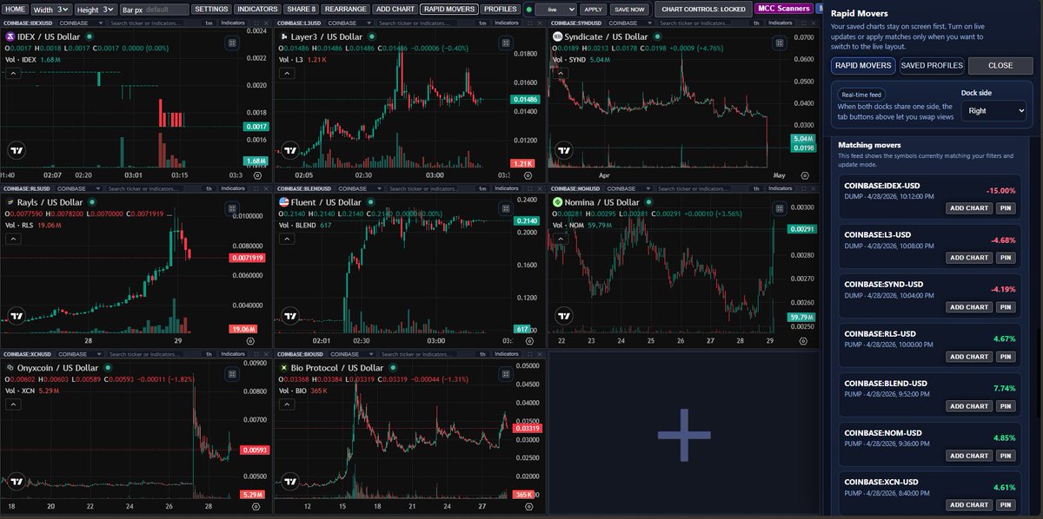This screenshot has height=519, width=1043.
Task: Click CHART CONTROLS: LOCKED button
Action: pyautogui.click(x=702, y=9)
